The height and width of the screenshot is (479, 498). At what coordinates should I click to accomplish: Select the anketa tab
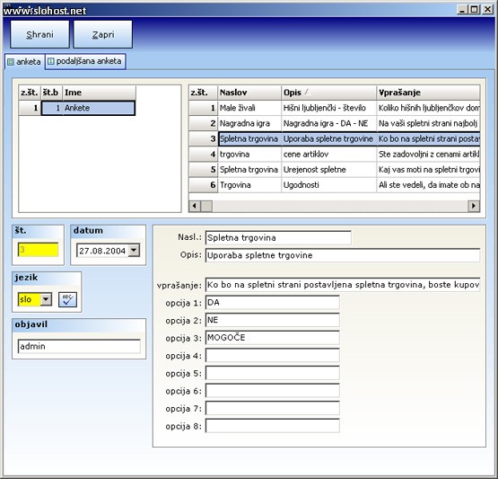[25, 61]
